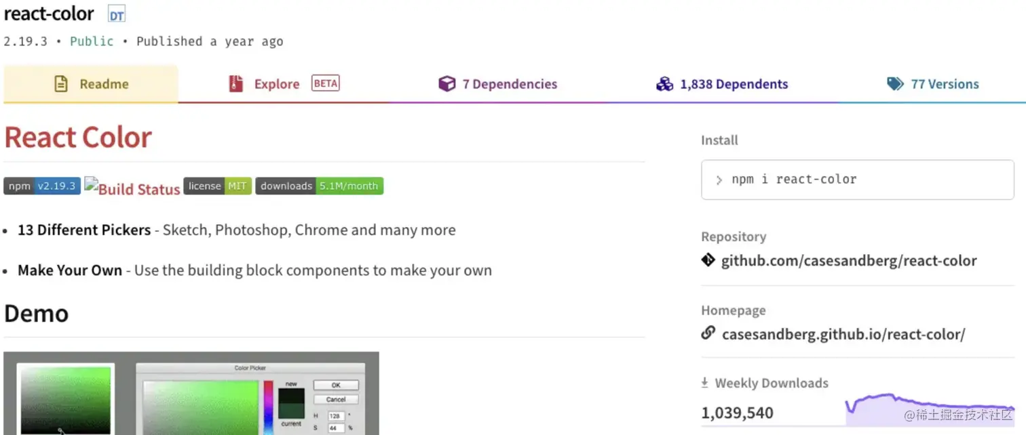The width and height of the screenshot is (1026, 435).
Task: Click the license MIT badge
Action: tap(218, 186)
